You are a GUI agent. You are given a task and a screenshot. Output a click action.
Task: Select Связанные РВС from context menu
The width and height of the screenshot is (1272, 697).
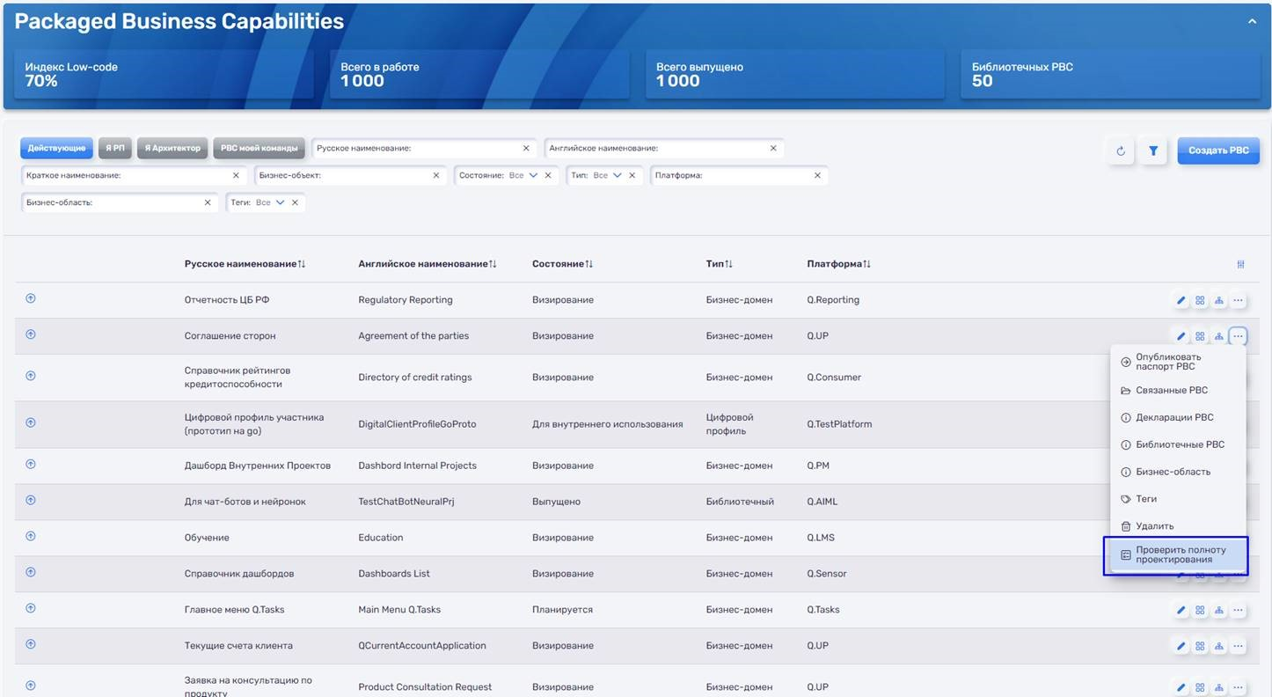coord(1178,390)
